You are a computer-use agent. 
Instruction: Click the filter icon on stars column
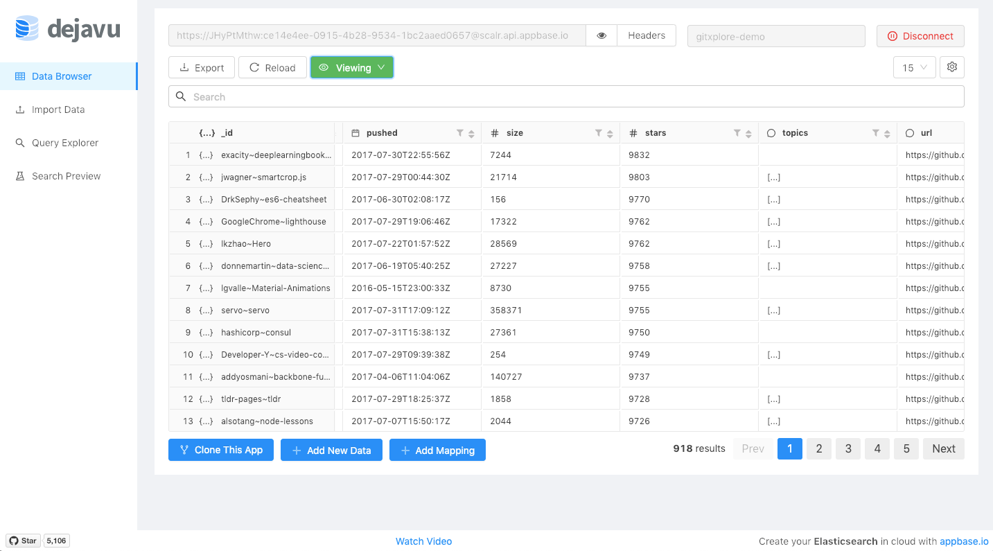coord(737,133)
